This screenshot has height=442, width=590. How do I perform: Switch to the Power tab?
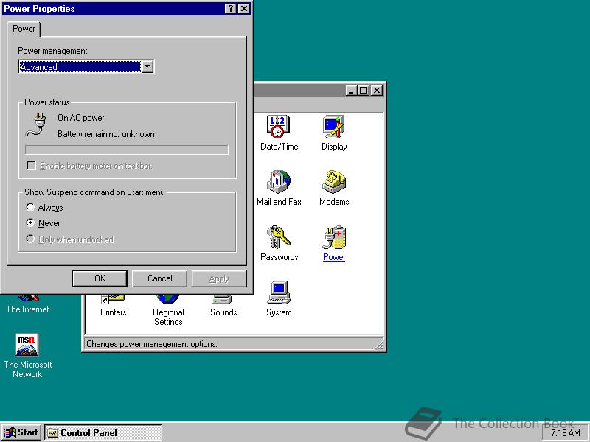tap(24, 29)
